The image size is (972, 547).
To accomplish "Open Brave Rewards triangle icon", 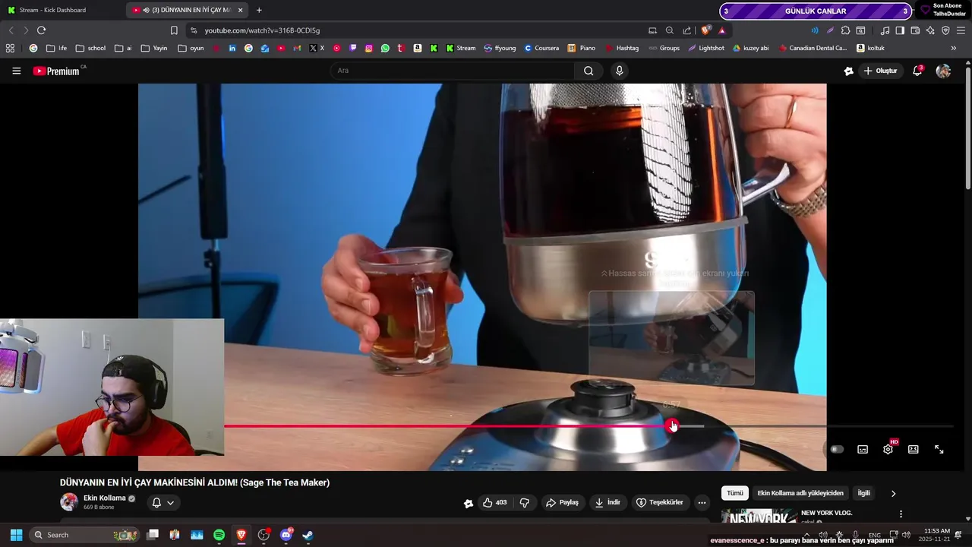I will click(x=721, y=30).
